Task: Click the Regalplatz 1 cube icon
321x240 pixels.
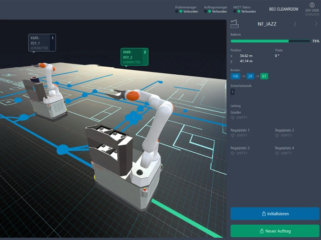Action: tap(233, 136)
